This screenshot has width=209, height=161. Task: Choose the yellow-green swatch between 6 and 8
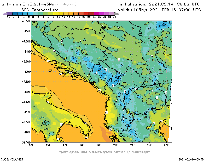pyautogui.click(x=50, y=14)
